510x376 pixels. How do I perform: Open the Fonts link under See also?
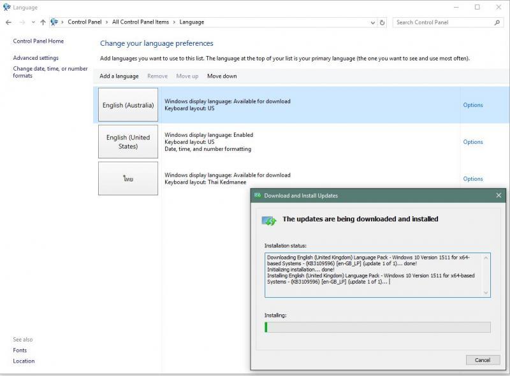(x=20, y=350)
